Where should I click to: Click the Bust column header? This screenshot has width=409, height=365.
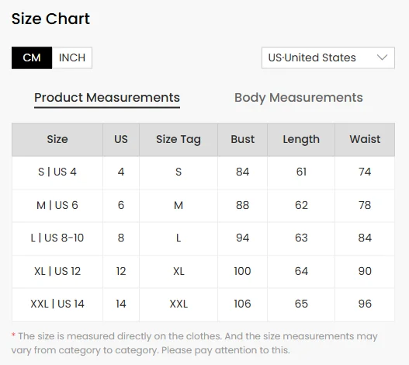click(243, 140)
